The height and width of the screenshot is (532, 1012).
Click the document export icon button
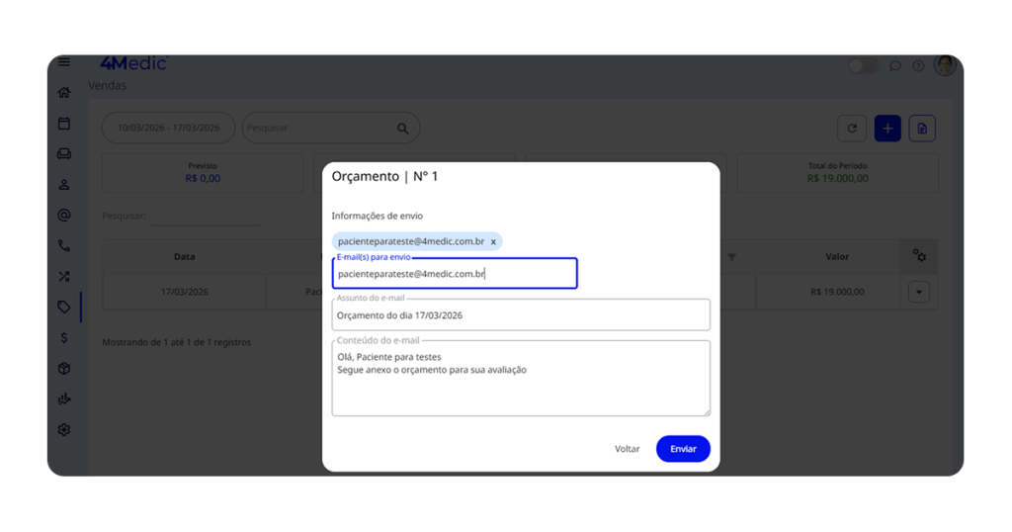[922, 129]
